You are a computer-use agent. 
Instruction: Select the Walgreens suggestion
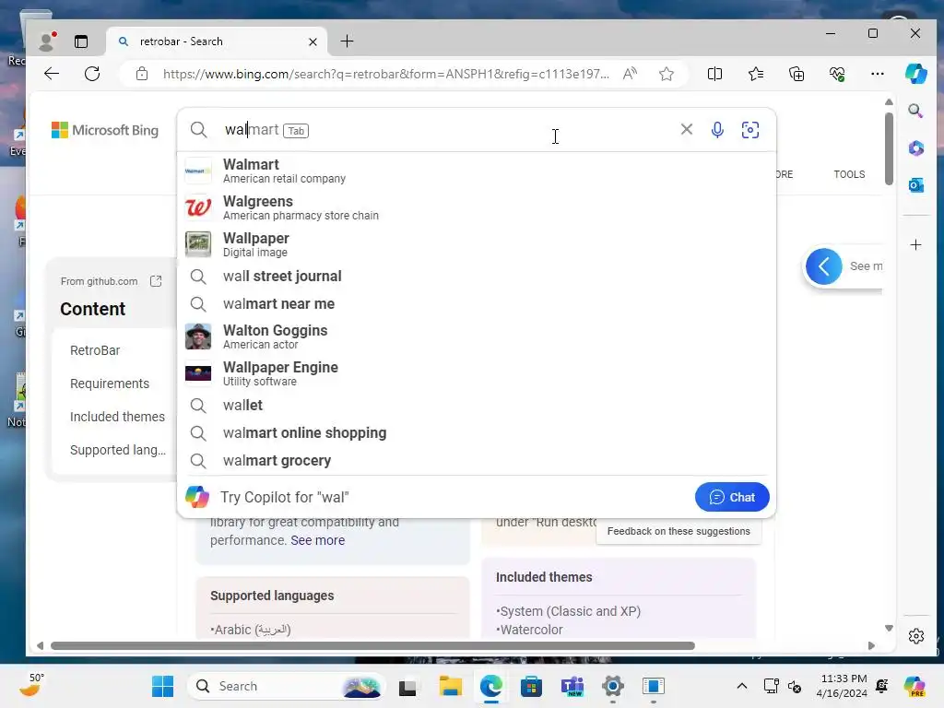tap(477, 207)
